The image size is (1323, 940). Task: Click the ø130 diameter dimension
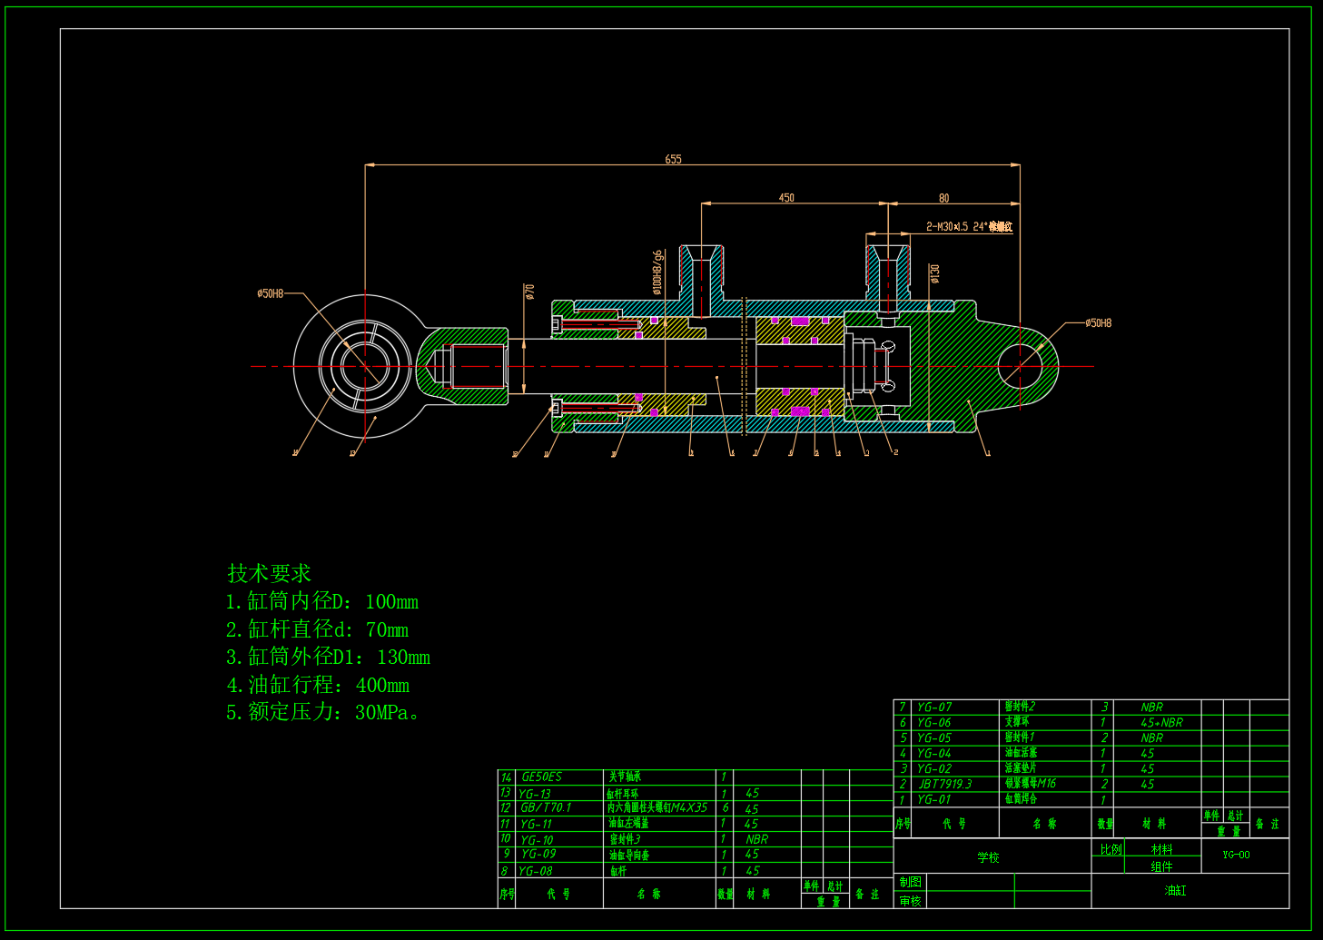point(935,274)
